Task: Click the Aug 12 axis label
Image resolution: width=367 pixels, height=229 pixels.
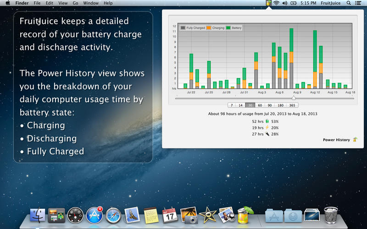Action: tap(315, 93)
